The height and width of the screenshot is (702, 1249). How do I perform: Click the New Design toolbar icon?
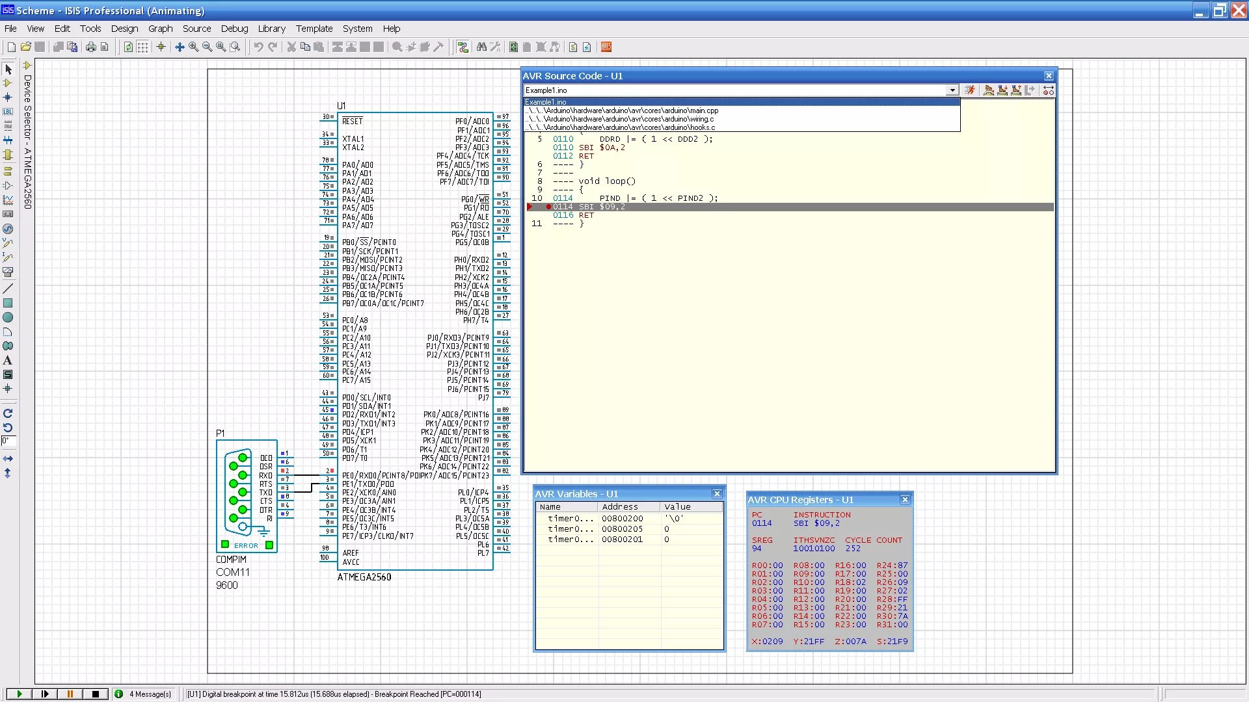click(11, 47)
